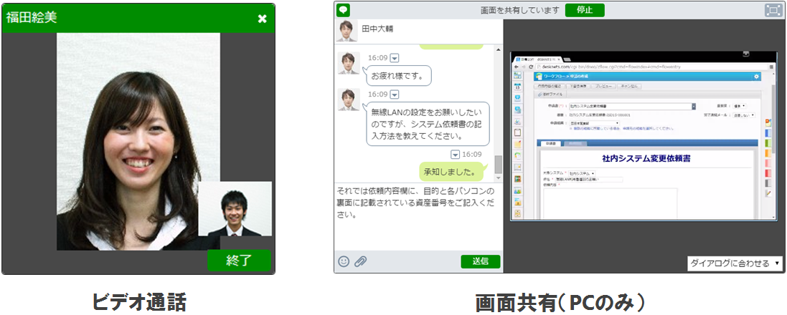Close the 福田絵美 video call window

[262, 18]
